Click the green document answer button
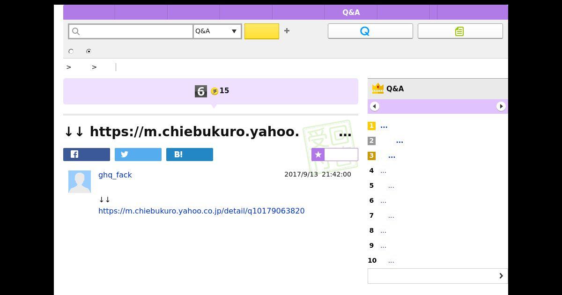 click(460, 31)
